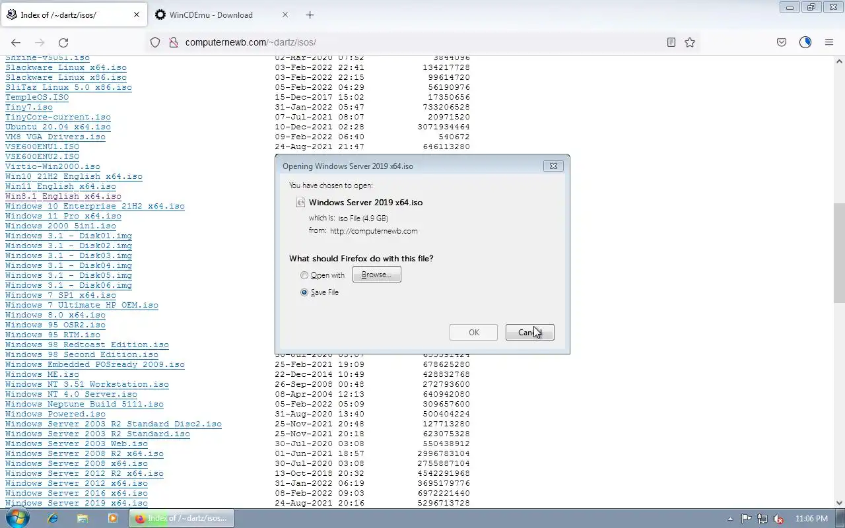Open the Windows 95 OSR2.iso link

coord(55,325)
